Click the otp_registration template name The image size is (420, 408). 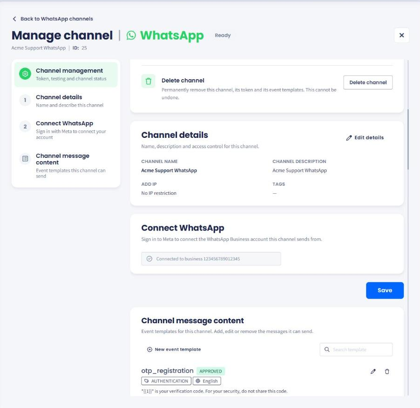tap(168, 371)
